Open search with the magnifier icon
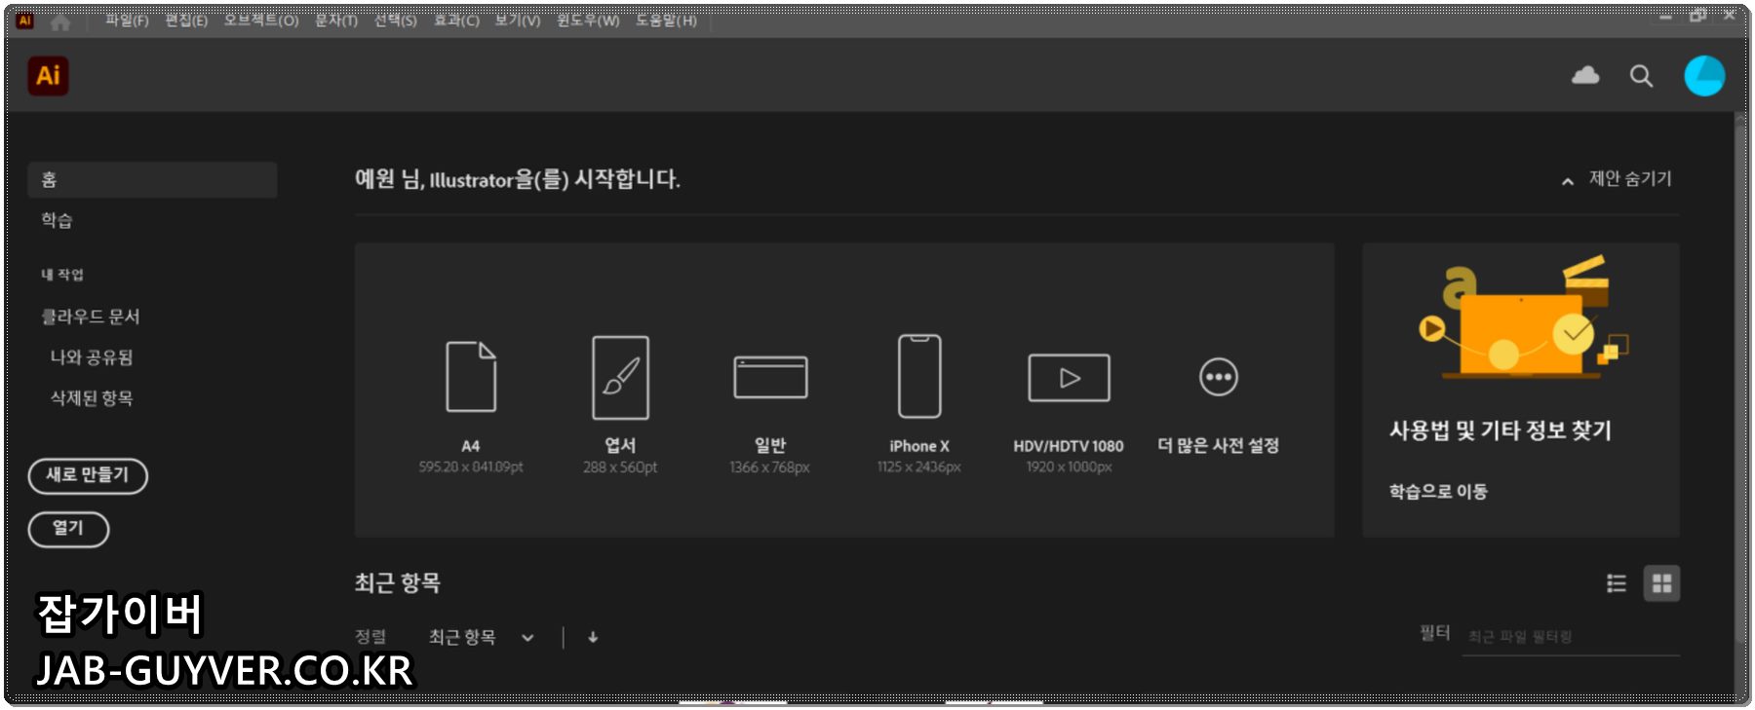 [x=1641, y=76]
